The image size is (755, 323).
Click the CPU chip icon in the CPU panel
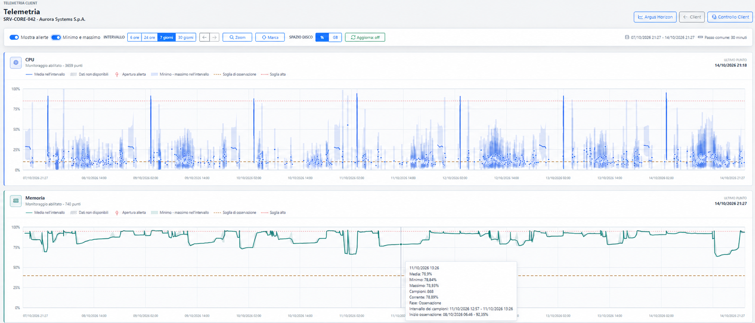(16, 63)
